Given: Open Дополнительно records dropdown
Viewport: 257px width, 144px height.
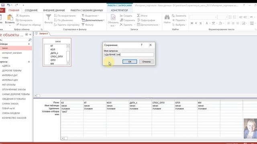Looking at the screenshot, I should [148, 25].
